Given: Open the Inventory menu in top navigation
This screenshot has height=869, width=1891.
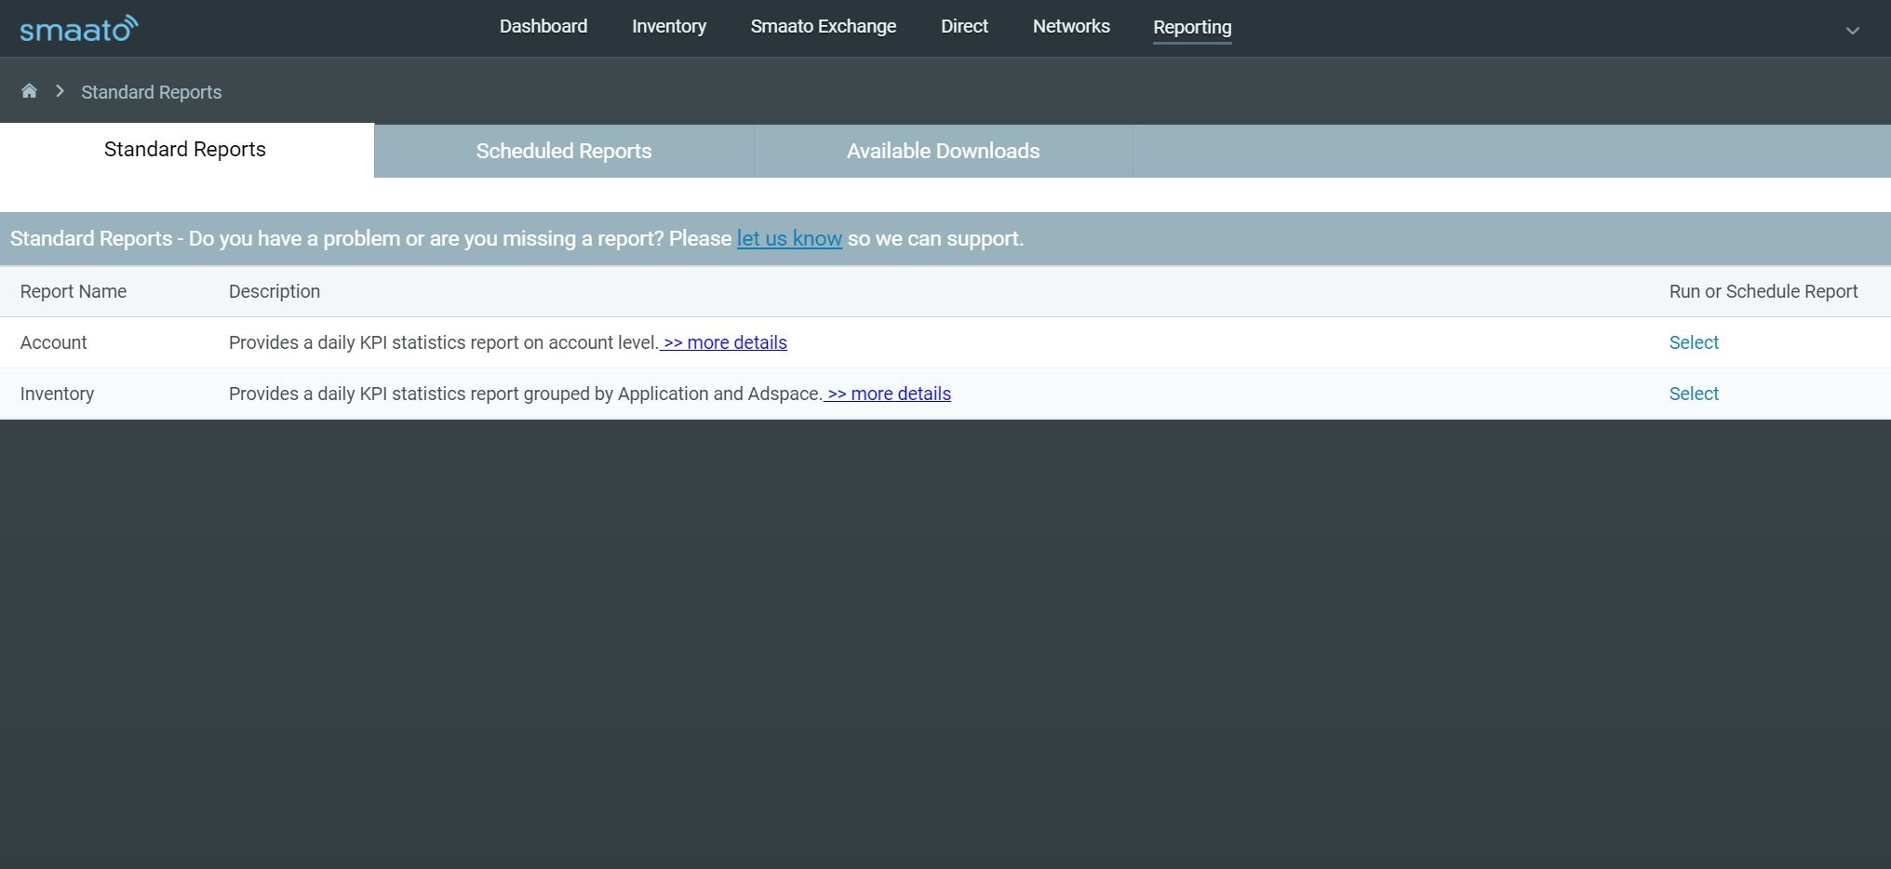Looking at the screenshot, I should 669,27.
